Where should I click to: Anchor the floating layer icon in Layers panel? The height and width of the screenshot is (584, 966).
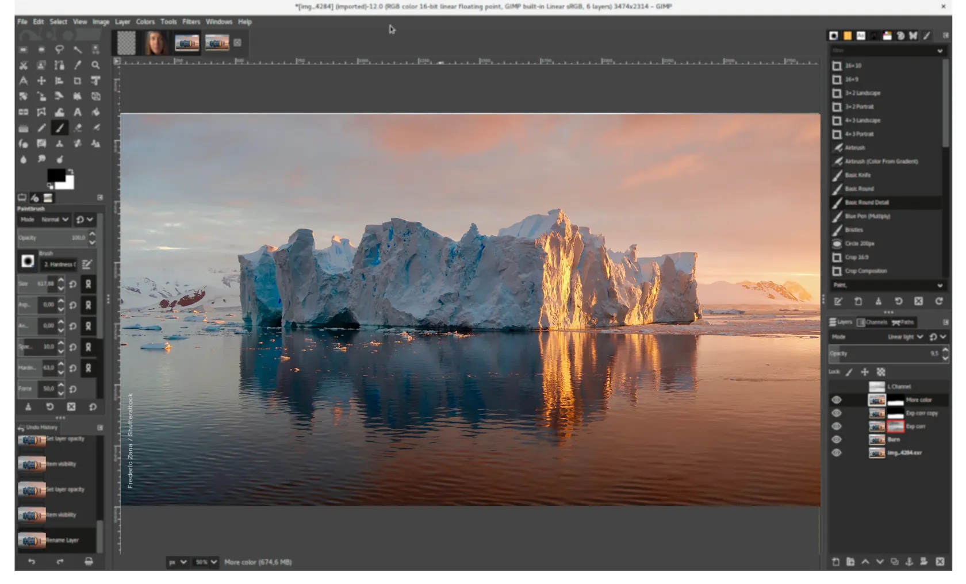click(x=909, y=562)
